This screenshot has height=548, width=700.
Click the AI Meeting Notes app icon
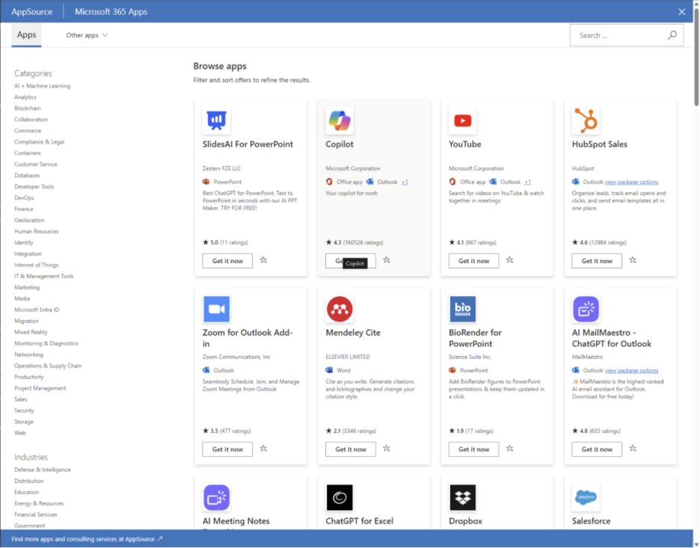click(217, 497)
